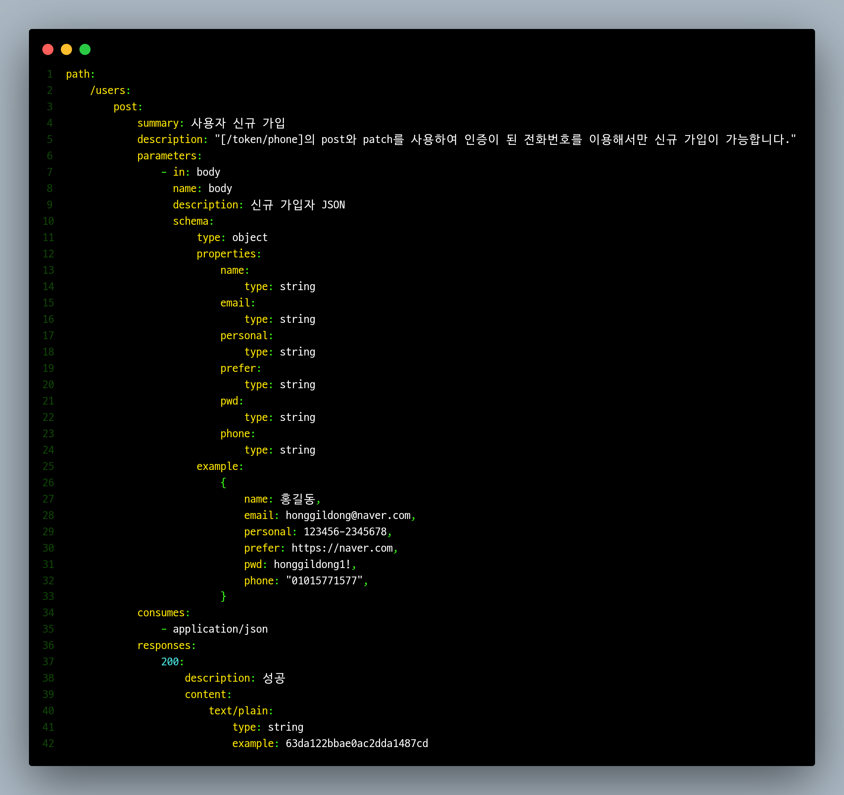Click the yellow minimize dot
The width and height of the screenshot is (844, 795).
(x=67, y=50)
